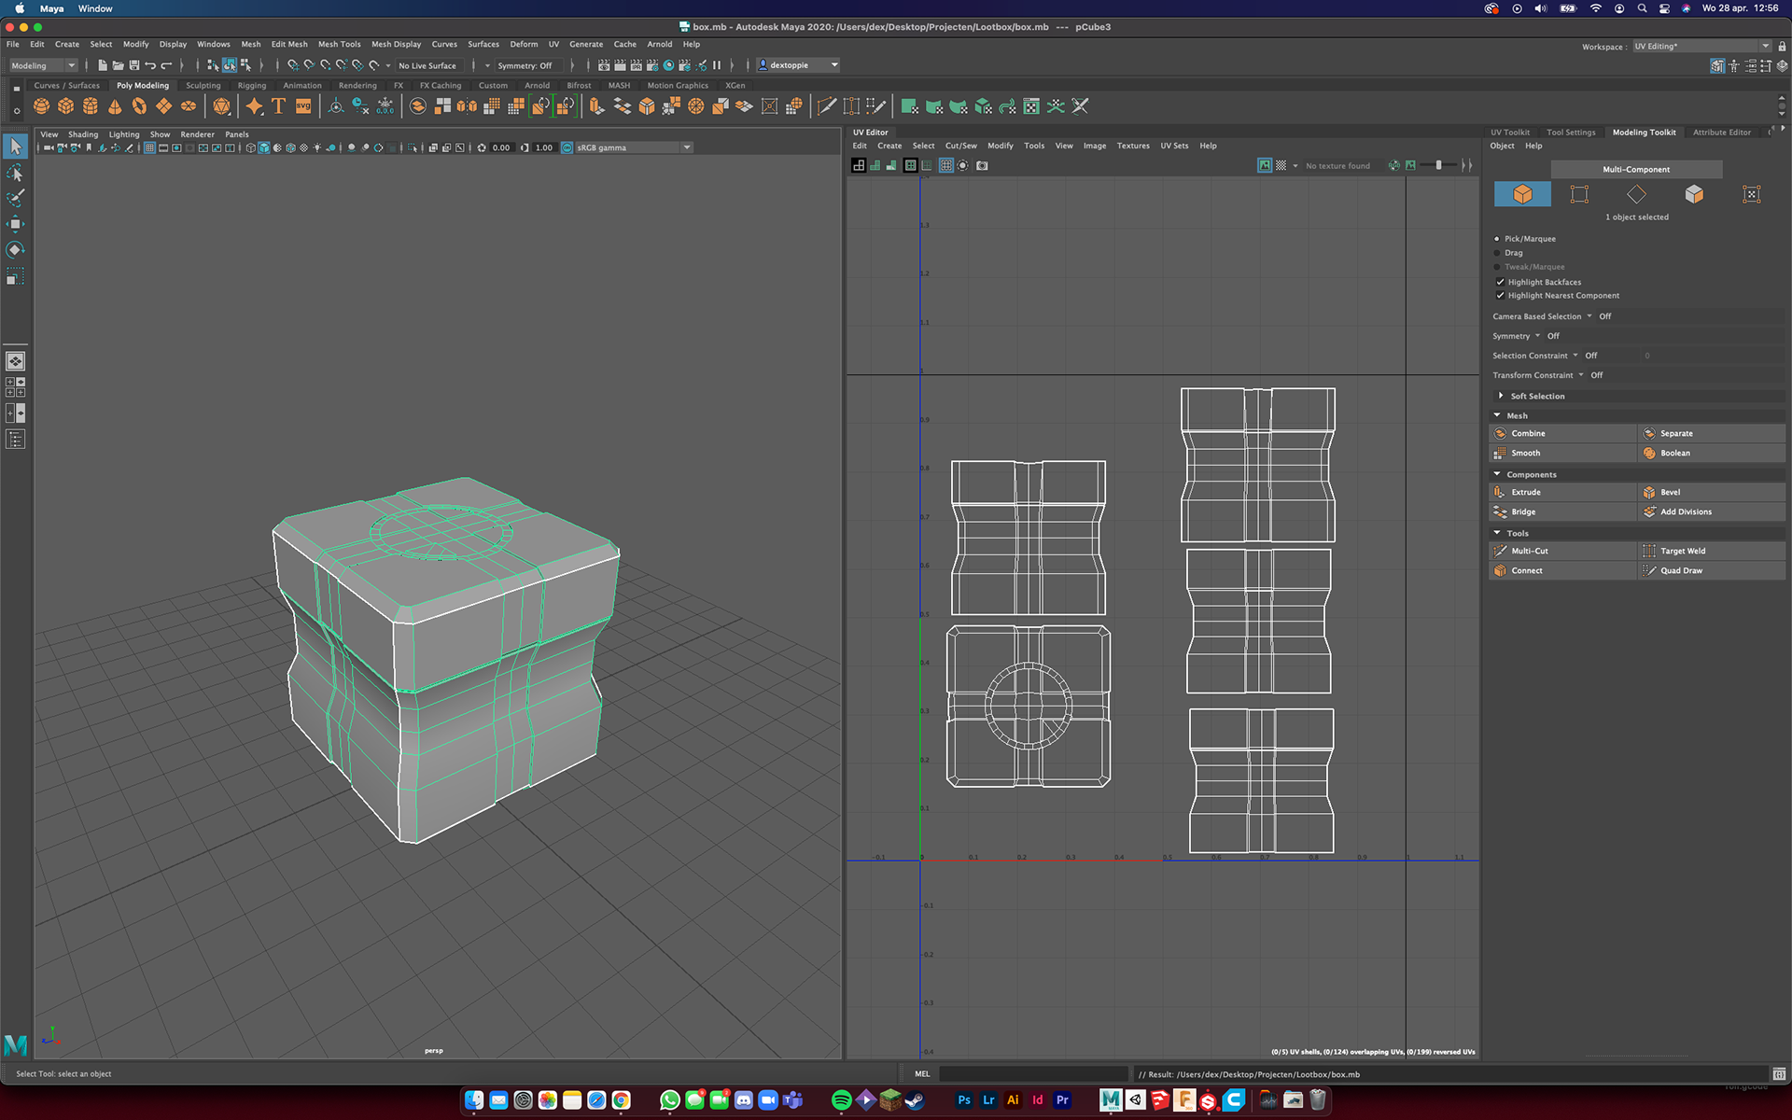Toggle Highlight Backfaces checkbox

[x=1501, y=282]
